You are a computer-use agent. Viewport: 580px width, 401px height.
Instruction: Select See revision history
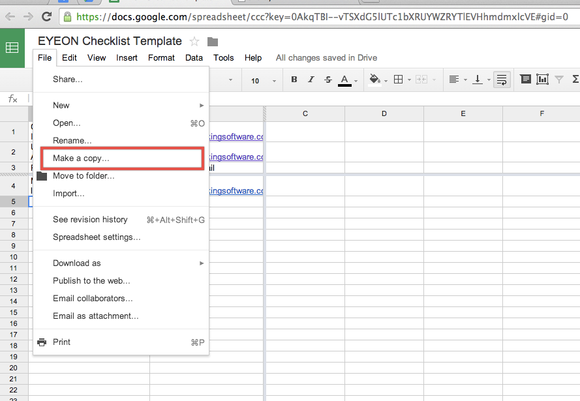pos(121,220)
